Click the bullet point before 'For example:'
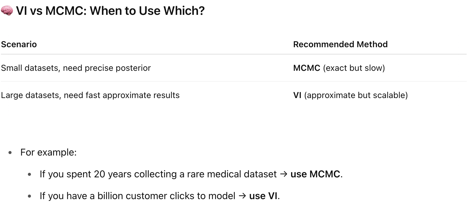 pos(10,153)
